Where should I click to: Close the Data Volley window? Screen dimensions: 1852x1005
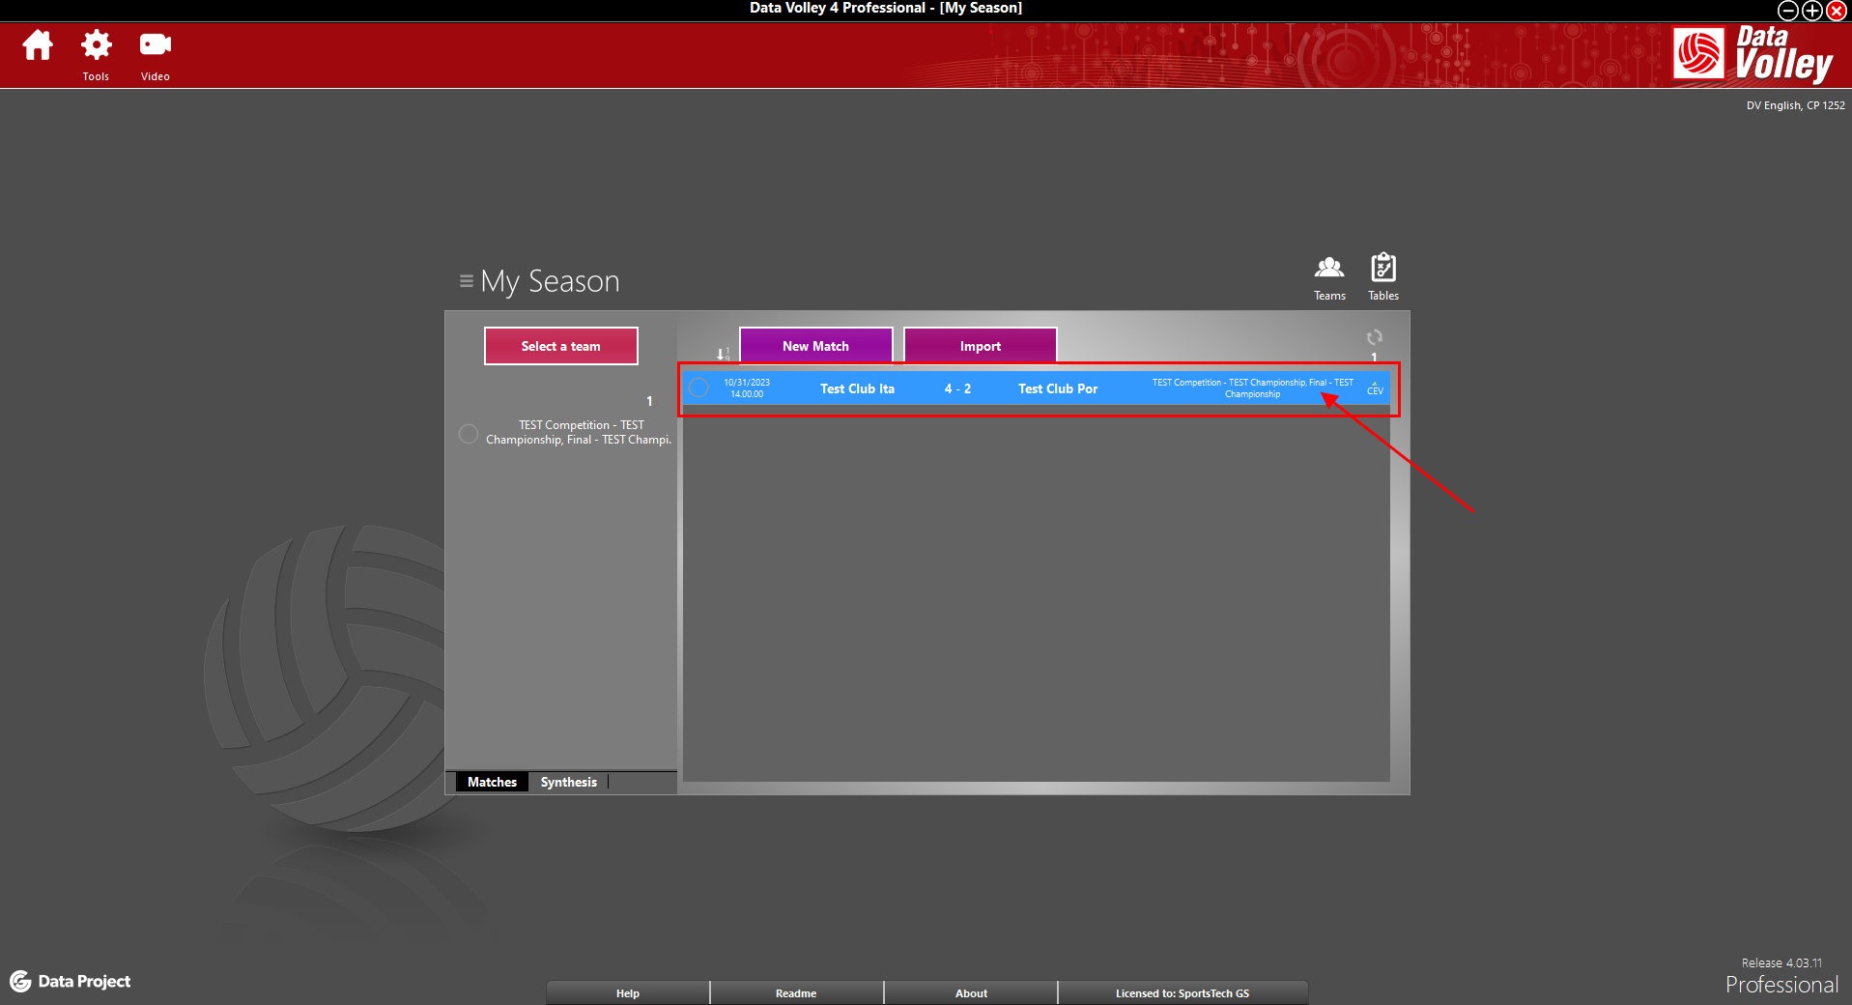[1836, 11]
